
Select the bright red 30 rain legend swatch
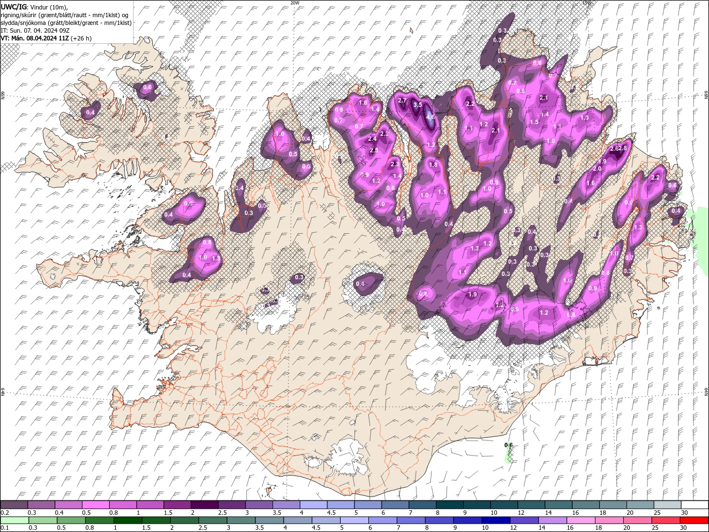[x=694, y=520]
